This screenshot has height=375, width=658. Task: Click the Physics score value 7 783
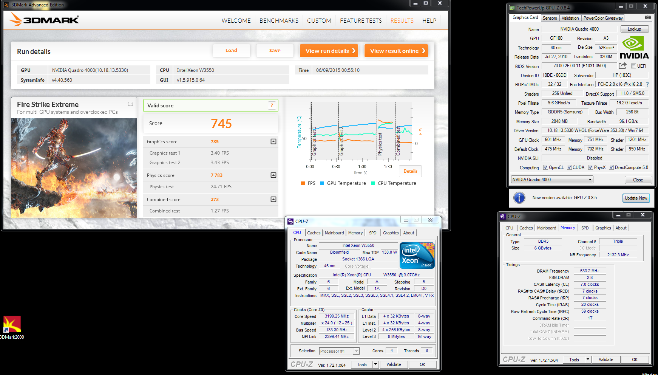216,175
